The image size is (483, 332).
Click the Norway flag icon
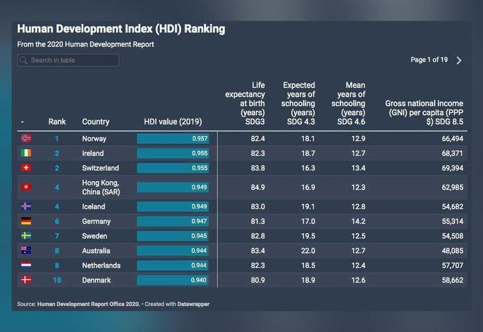click(26, 138)
